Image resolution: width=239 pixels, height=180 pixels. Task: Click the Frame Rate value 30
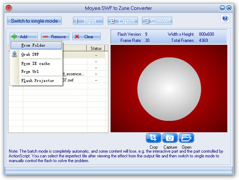pos(147,40)
